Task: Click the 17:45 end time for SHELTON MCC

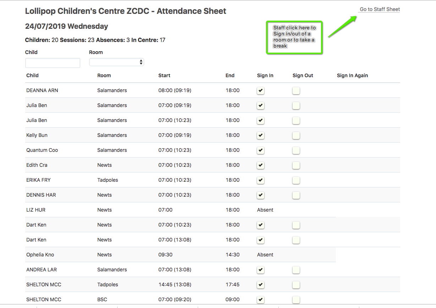Action: [x=233, y=285]
